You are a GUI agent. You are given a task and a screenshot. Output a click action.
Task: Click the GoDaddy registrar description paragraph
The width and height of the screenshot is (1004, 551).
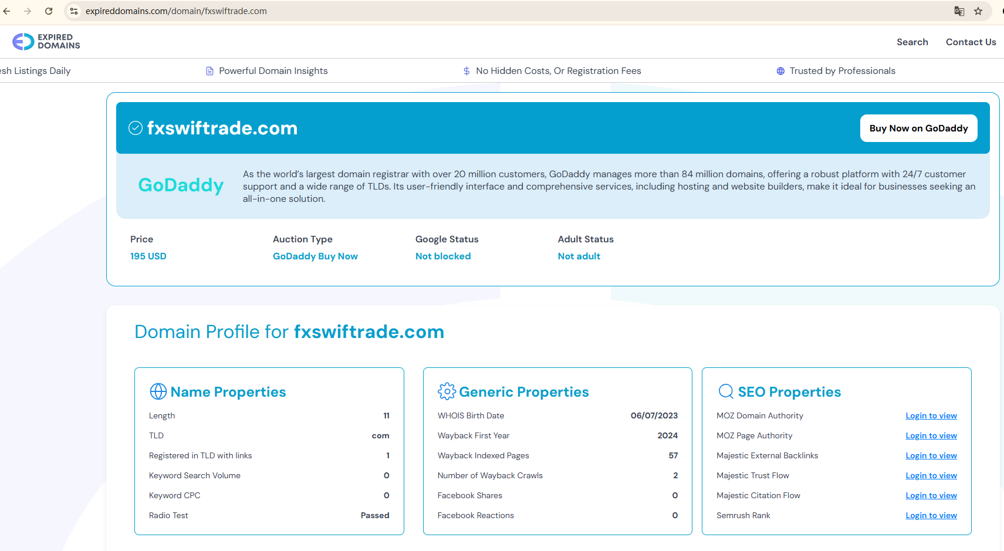609,187
